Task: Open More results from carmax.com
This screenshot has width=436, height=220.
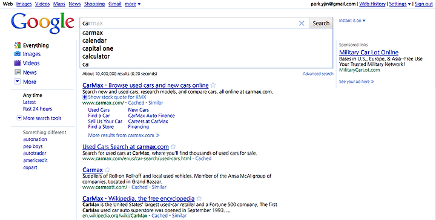Action: pyautogui.click(x=124, y=135)
